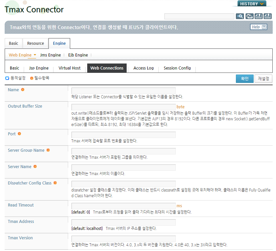Click the Name input field
This screenshot has height=251, width=276.
pyautogui.click(x=124, y=91)
